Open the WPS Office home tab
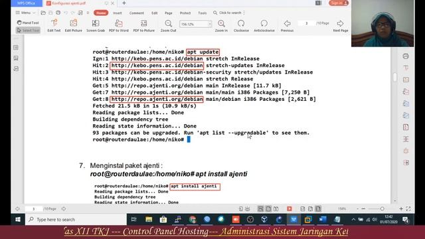Viewport: 425px width, 239px height. 27,3
